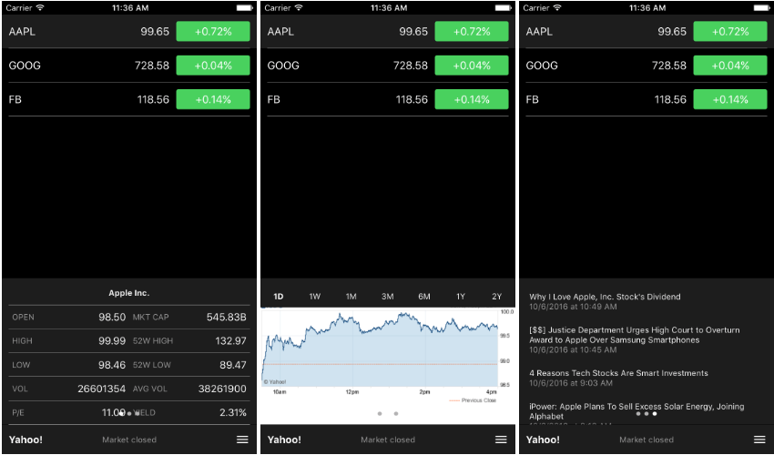This screenshot has height=455, width=774.
Task: Tap the AVG VOL value 38261900
Action: click(x=222, y=389)
